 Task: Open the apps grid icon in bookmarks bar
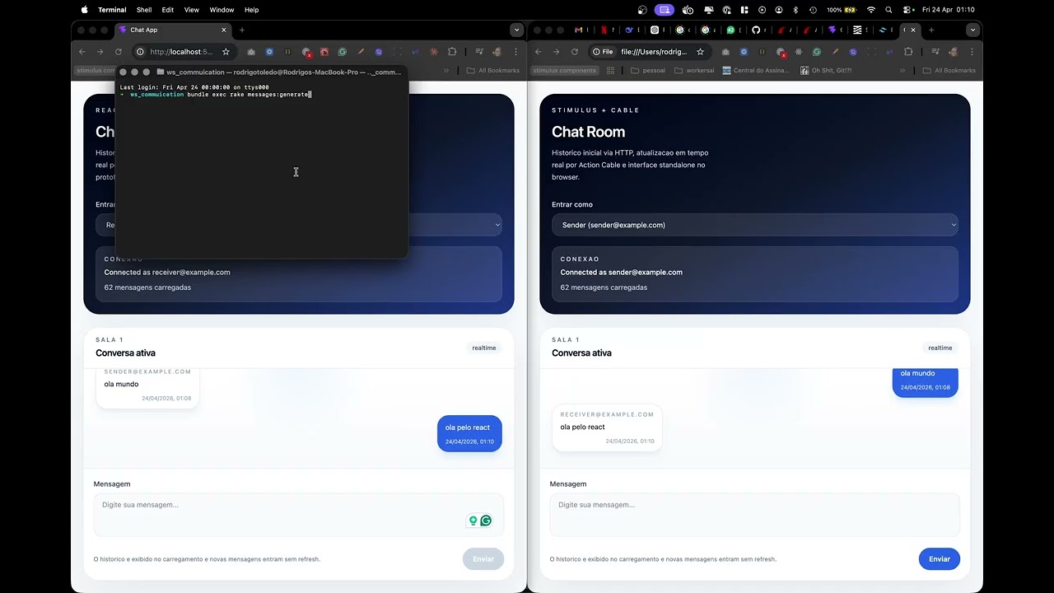tap(611, 71)
